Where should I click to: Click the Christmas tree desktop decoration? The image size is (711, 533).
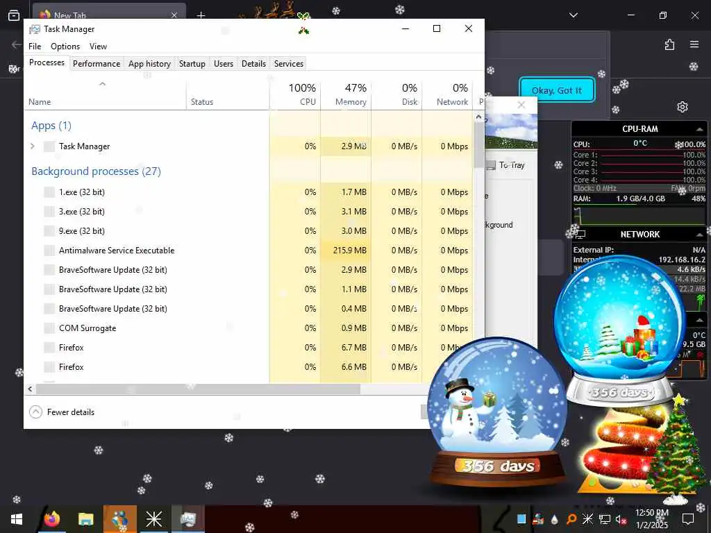click(676, 450)
